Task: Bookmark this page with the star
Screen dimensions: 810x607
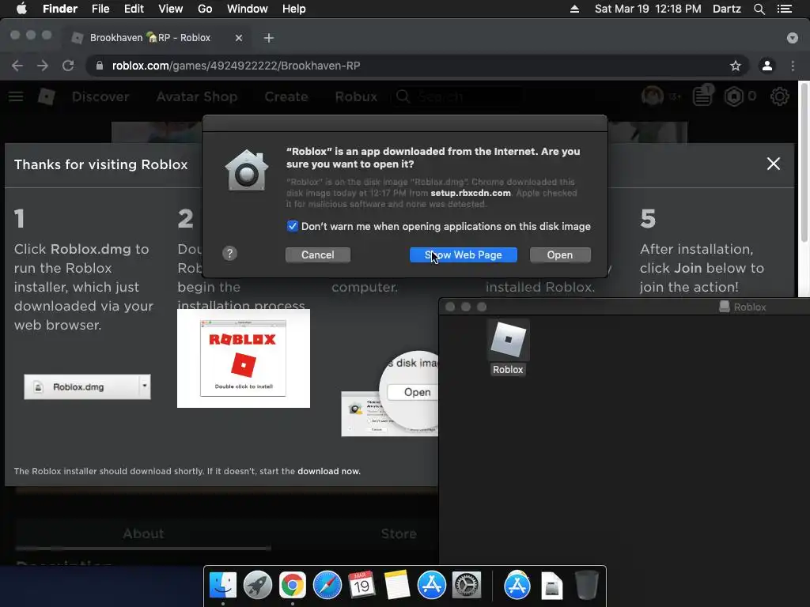Action: pyautogui.click(x=735, y=66)
